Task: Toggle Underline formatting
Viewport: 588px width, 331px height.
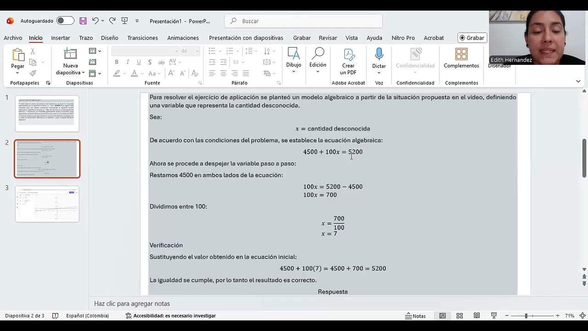Action: [139, 62]
